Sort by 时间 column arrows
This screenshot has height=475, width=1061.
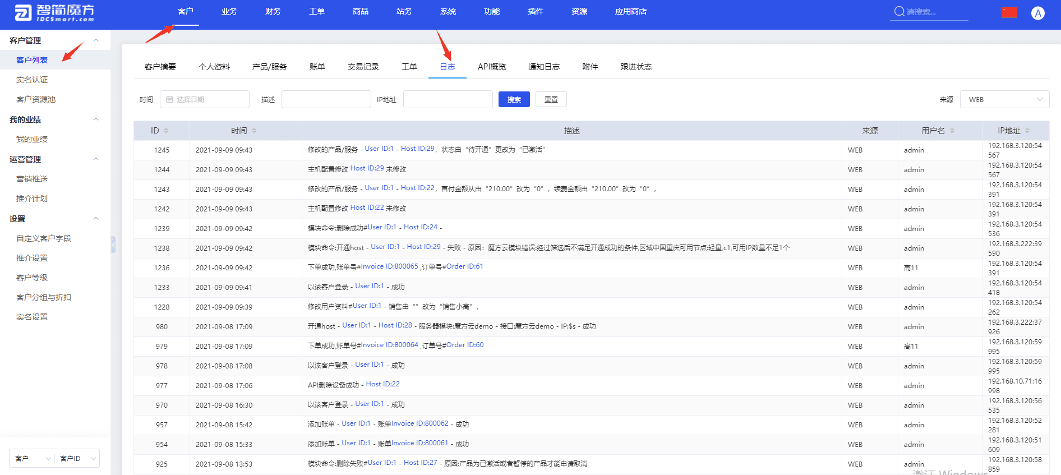pos(254,131)
